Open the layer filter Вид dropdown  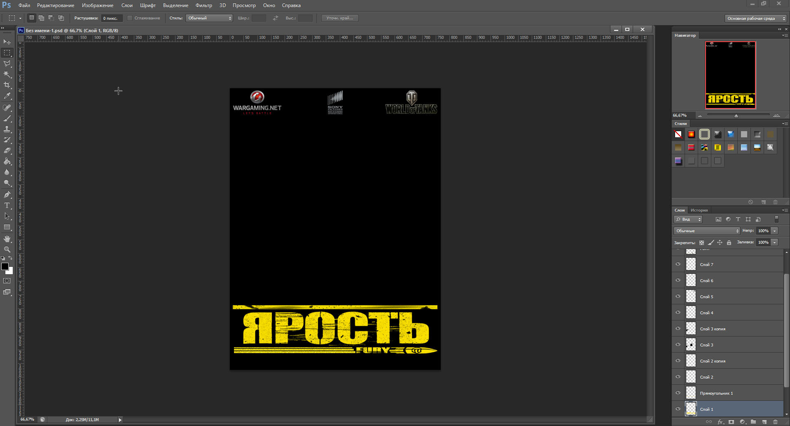click(x=688, y=219)
